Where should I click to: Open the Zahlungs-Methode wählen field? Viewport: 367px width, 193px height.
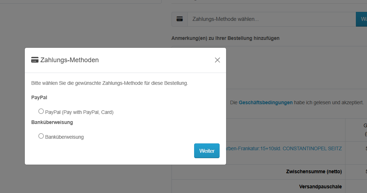271,19
